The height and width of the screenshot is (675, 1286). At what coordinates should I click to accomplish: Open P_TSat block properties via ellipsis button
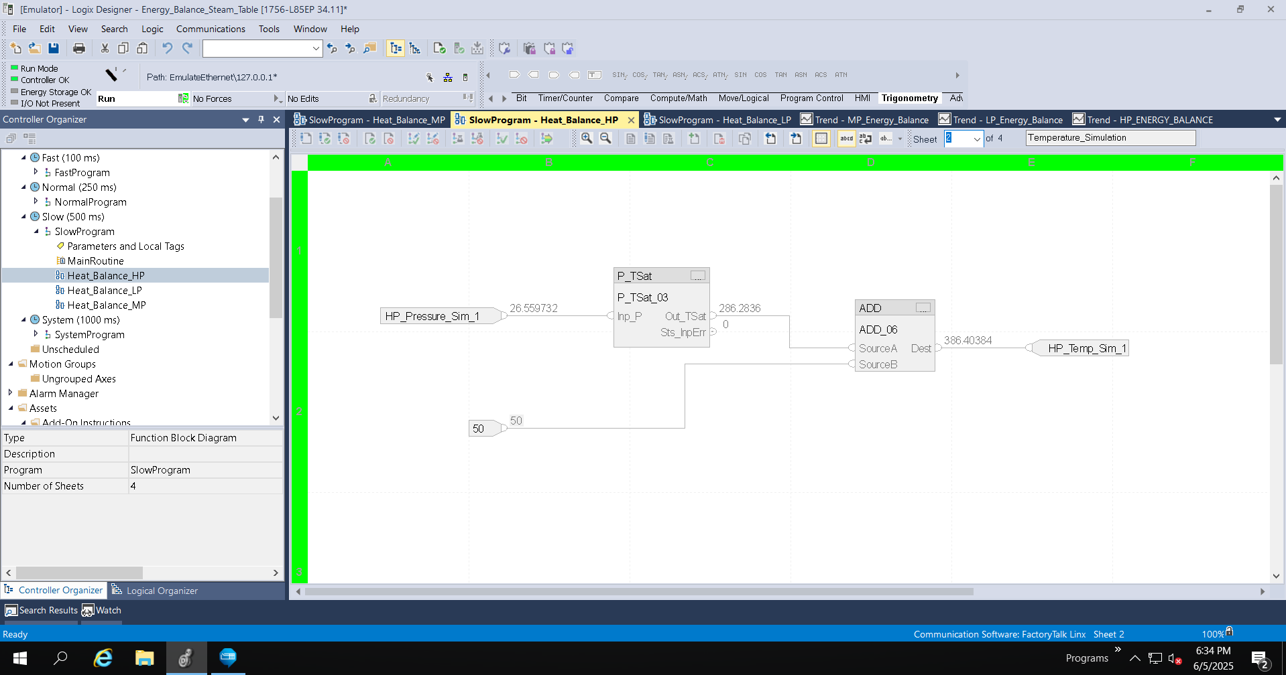pyautogui.click(x=698, y=275)
